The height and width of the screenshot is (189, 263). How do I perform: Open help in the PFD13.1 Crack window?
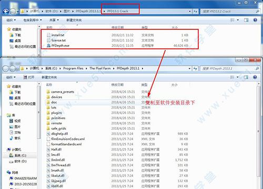(x=255, y=20)
